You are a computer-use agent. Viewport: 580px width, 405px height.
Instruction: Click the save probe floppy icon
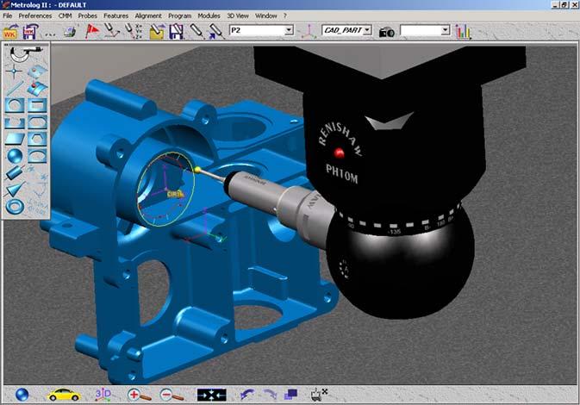click(x=176, y=31)
